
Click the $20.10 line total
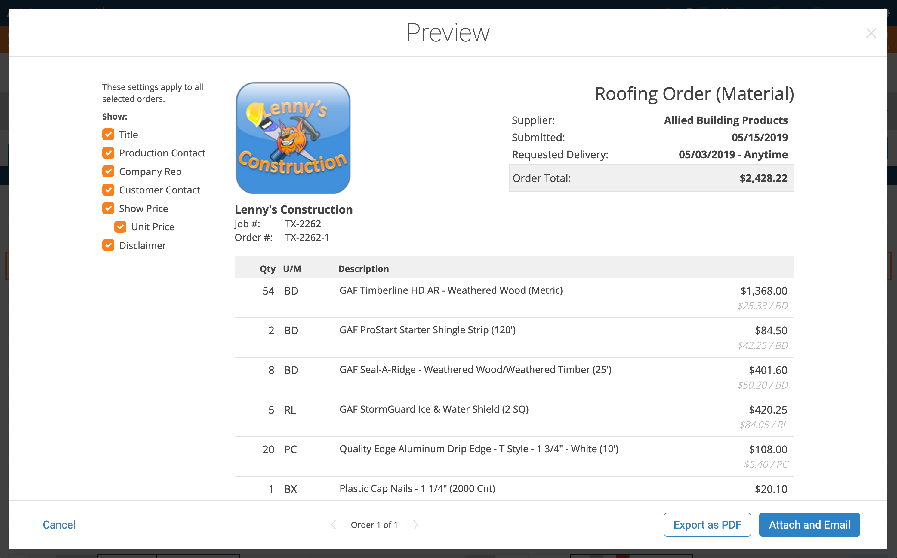pos(771,489)
